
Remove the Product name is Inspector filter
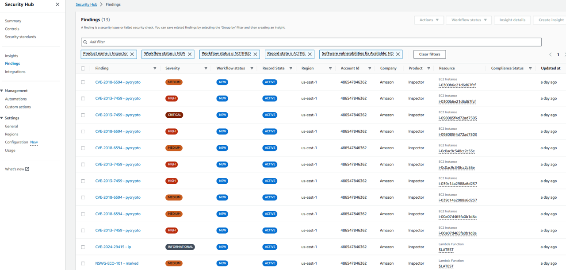132,54
